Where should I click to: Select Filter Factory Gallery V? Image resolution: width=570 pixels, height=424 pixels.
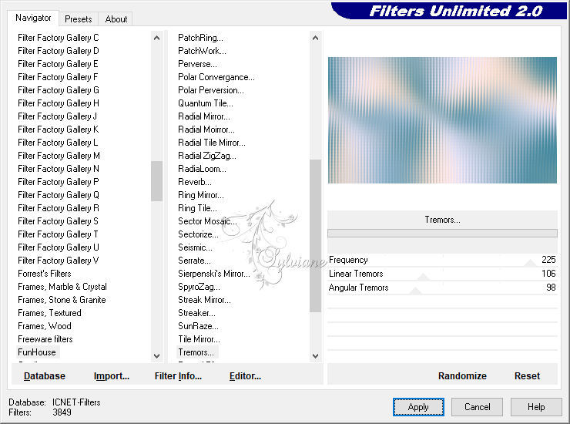[x=59, y=261]
